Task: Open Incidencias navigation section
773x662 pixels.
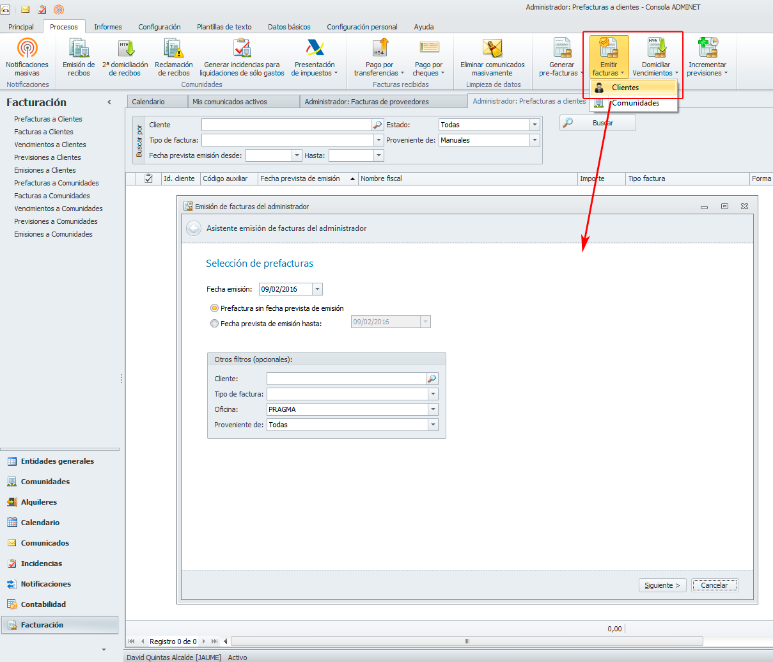Action: (x=59, y=563)
